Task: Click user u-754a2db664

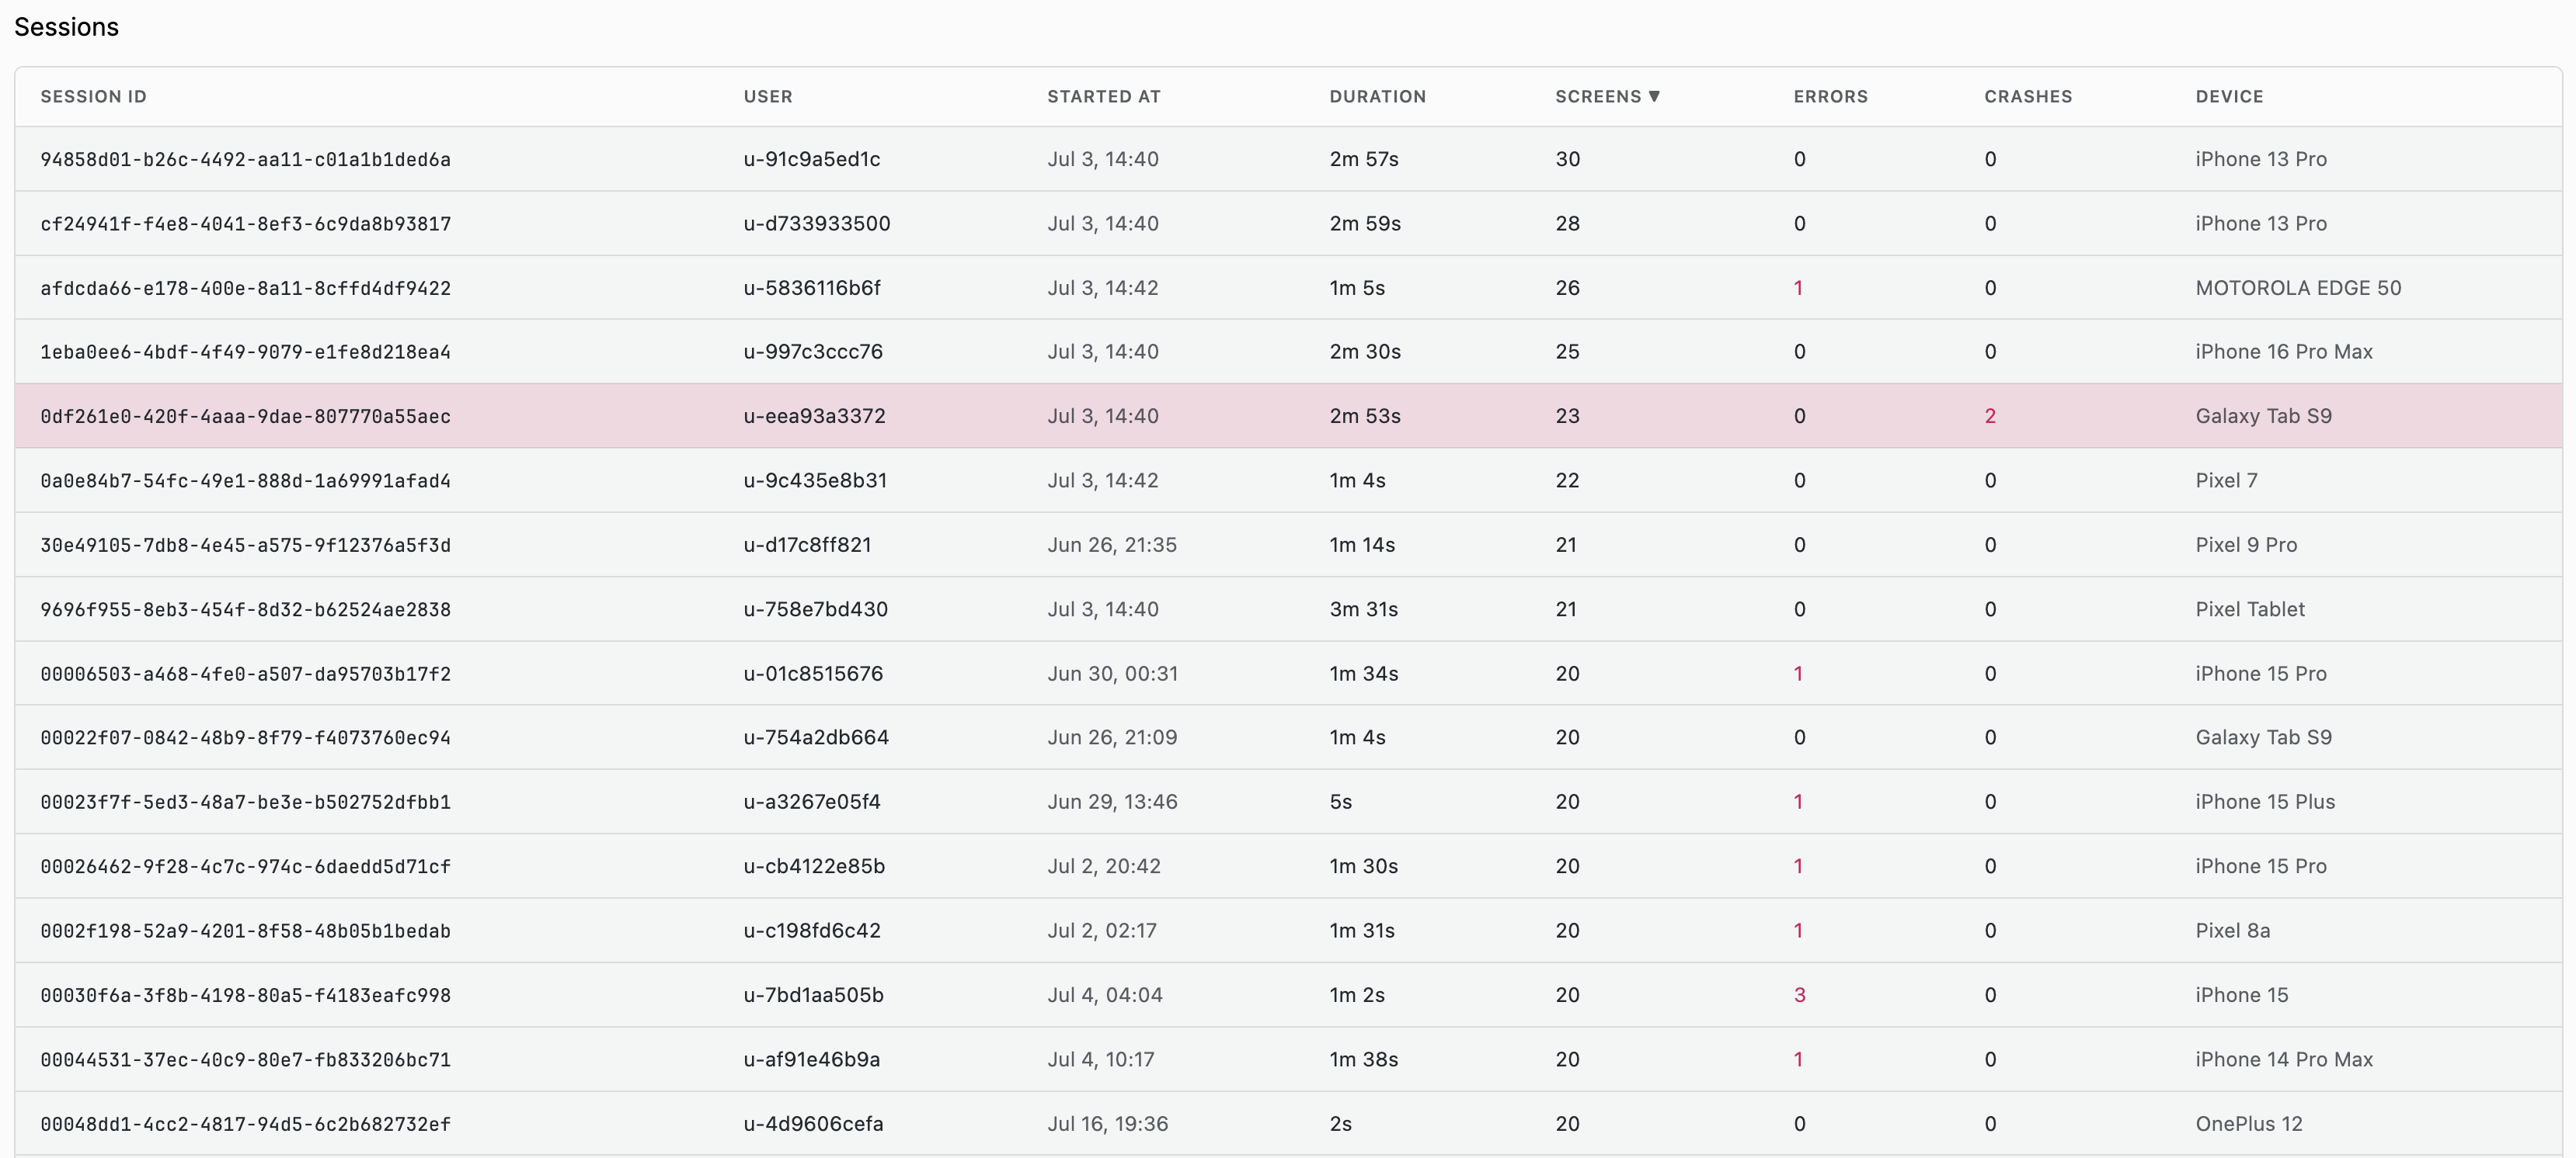Action: click(815, 737)
